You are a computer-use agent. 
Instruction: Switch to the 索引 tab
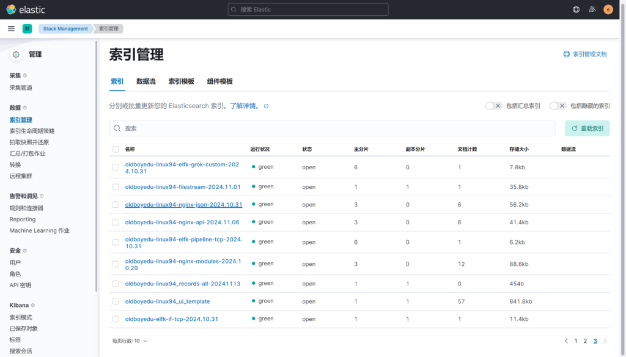point(117,81)
